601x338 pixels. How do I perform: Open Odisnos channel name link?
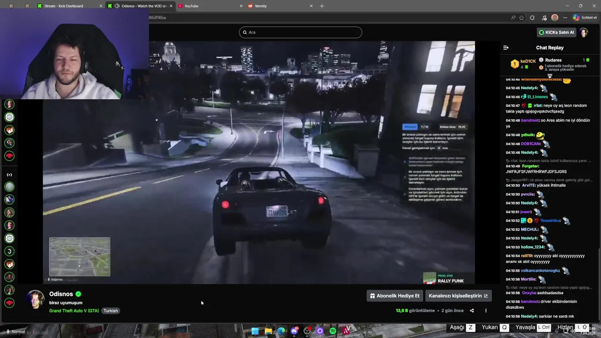61,294
